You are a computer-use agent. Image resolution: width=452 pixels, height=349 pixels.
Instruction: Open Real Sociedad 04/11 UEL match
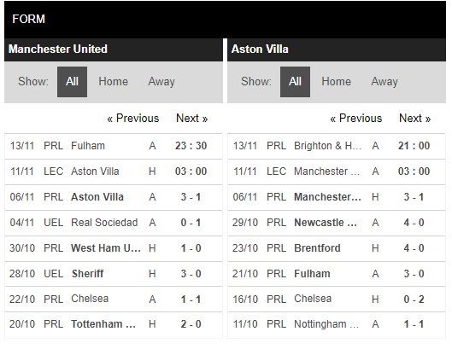pos(114,223)
